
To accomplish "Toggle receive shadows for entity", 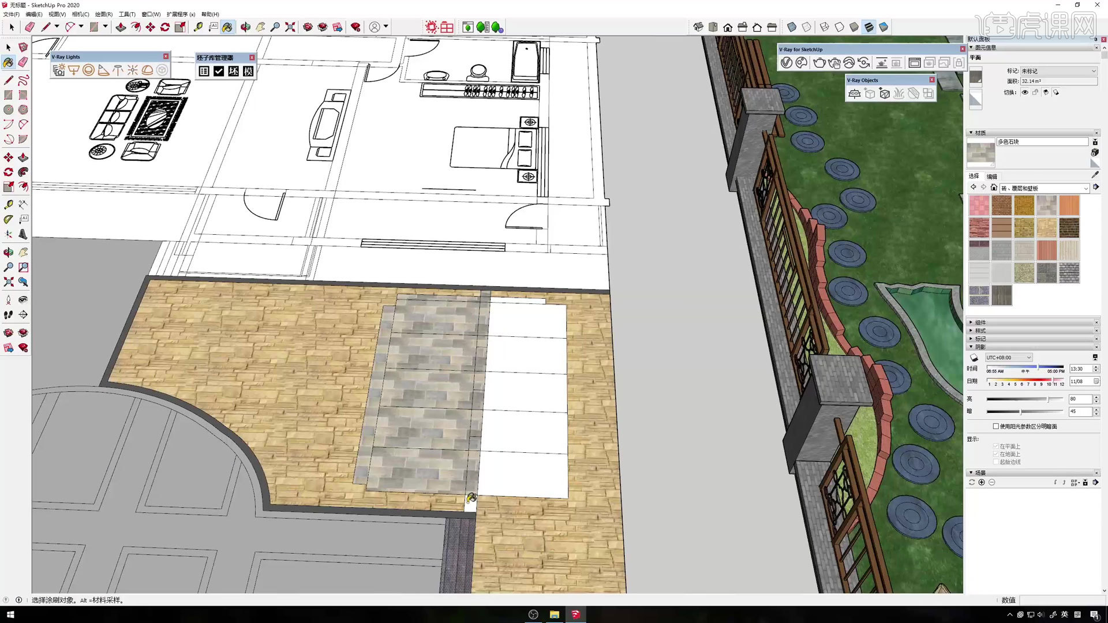I will pos(1046,92).
